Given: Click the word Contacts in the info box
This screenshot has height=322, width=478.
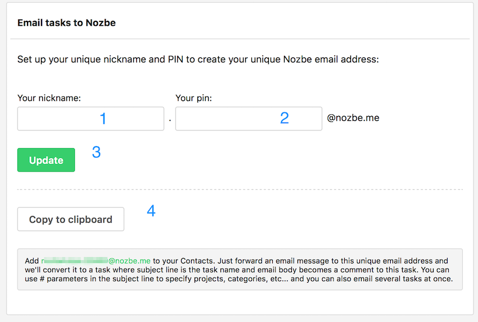Looking at the screenshot, I should pos(197,261).
